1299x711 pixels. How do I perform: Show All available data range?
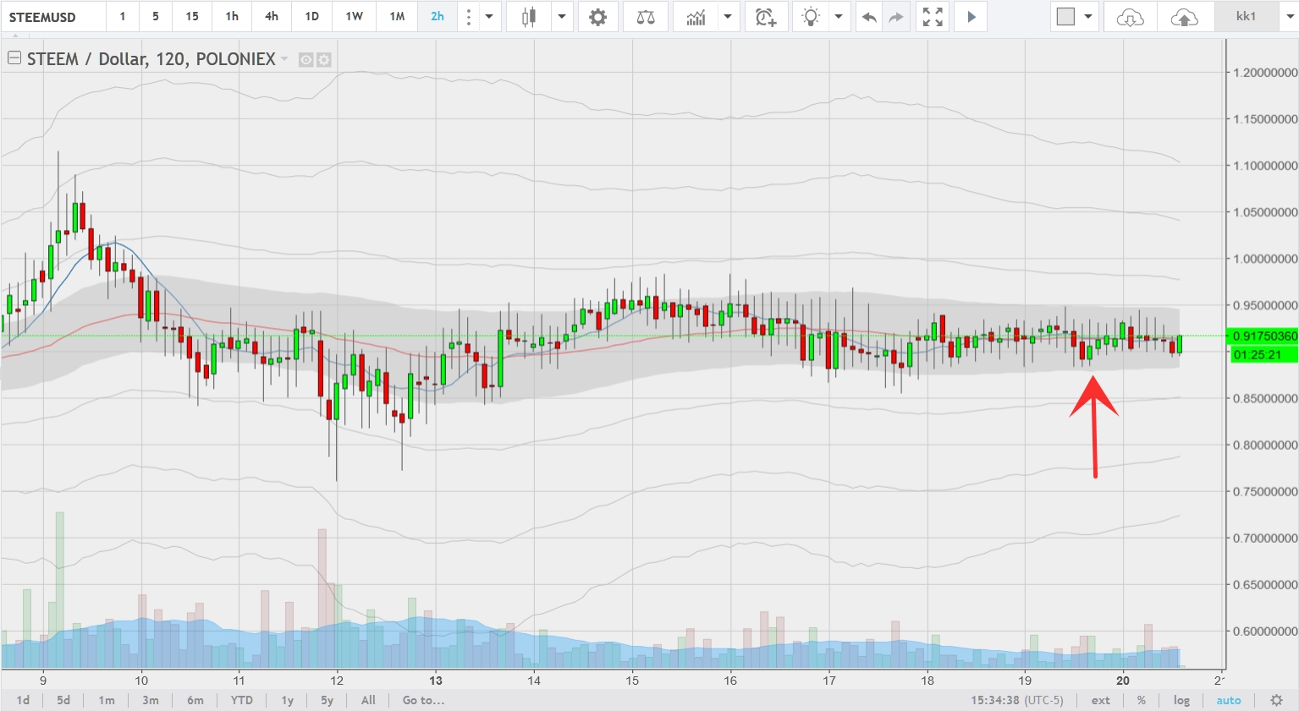(x=368, y=700)
